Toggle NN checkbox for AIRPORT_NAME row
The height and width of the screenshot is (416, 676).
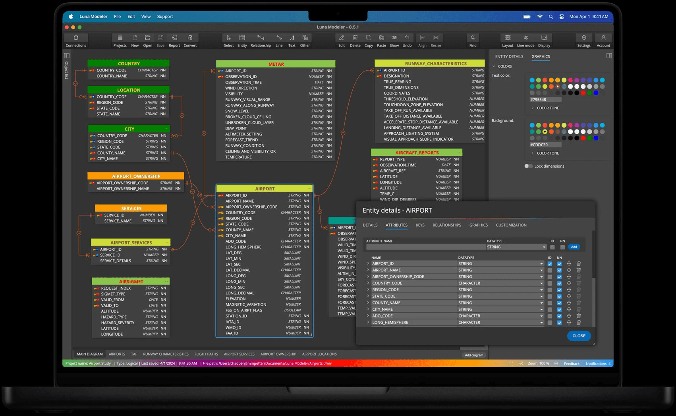pos(559,270)
